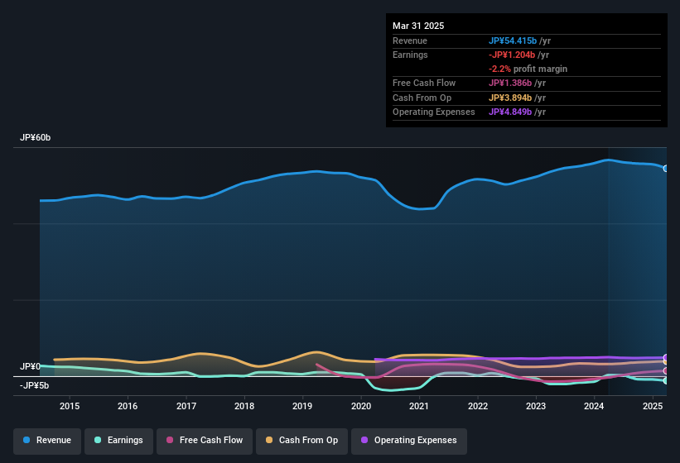Click the Operating Expenses purple end-point marker
Image resolution: width=680 pixels, height=463 pixels.
point(666,357)
